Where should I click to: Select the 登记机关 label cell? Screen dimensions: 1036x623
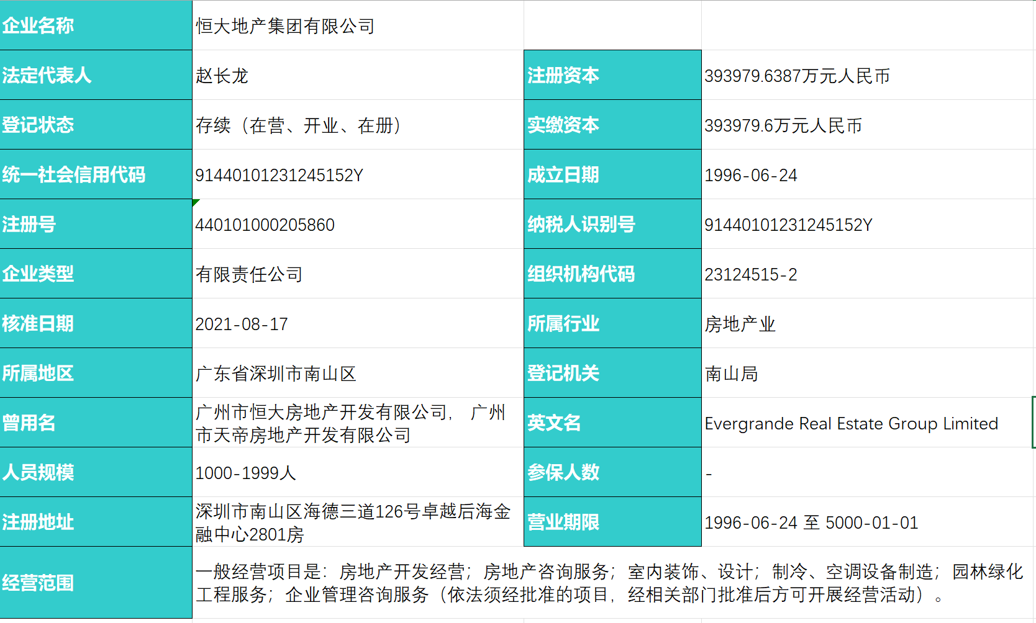coord(612,373)
